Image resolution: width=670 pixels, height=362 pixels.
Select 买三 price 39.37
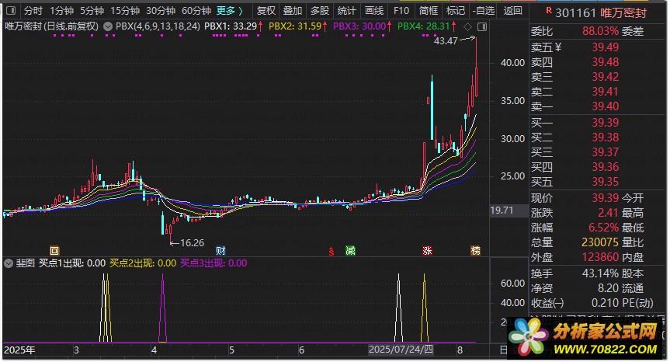605,152
